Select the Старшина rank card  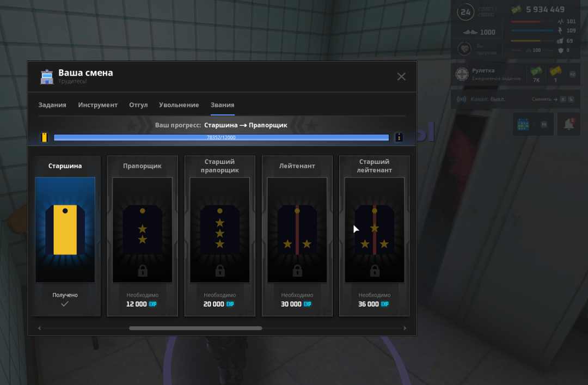click(65, 235)
